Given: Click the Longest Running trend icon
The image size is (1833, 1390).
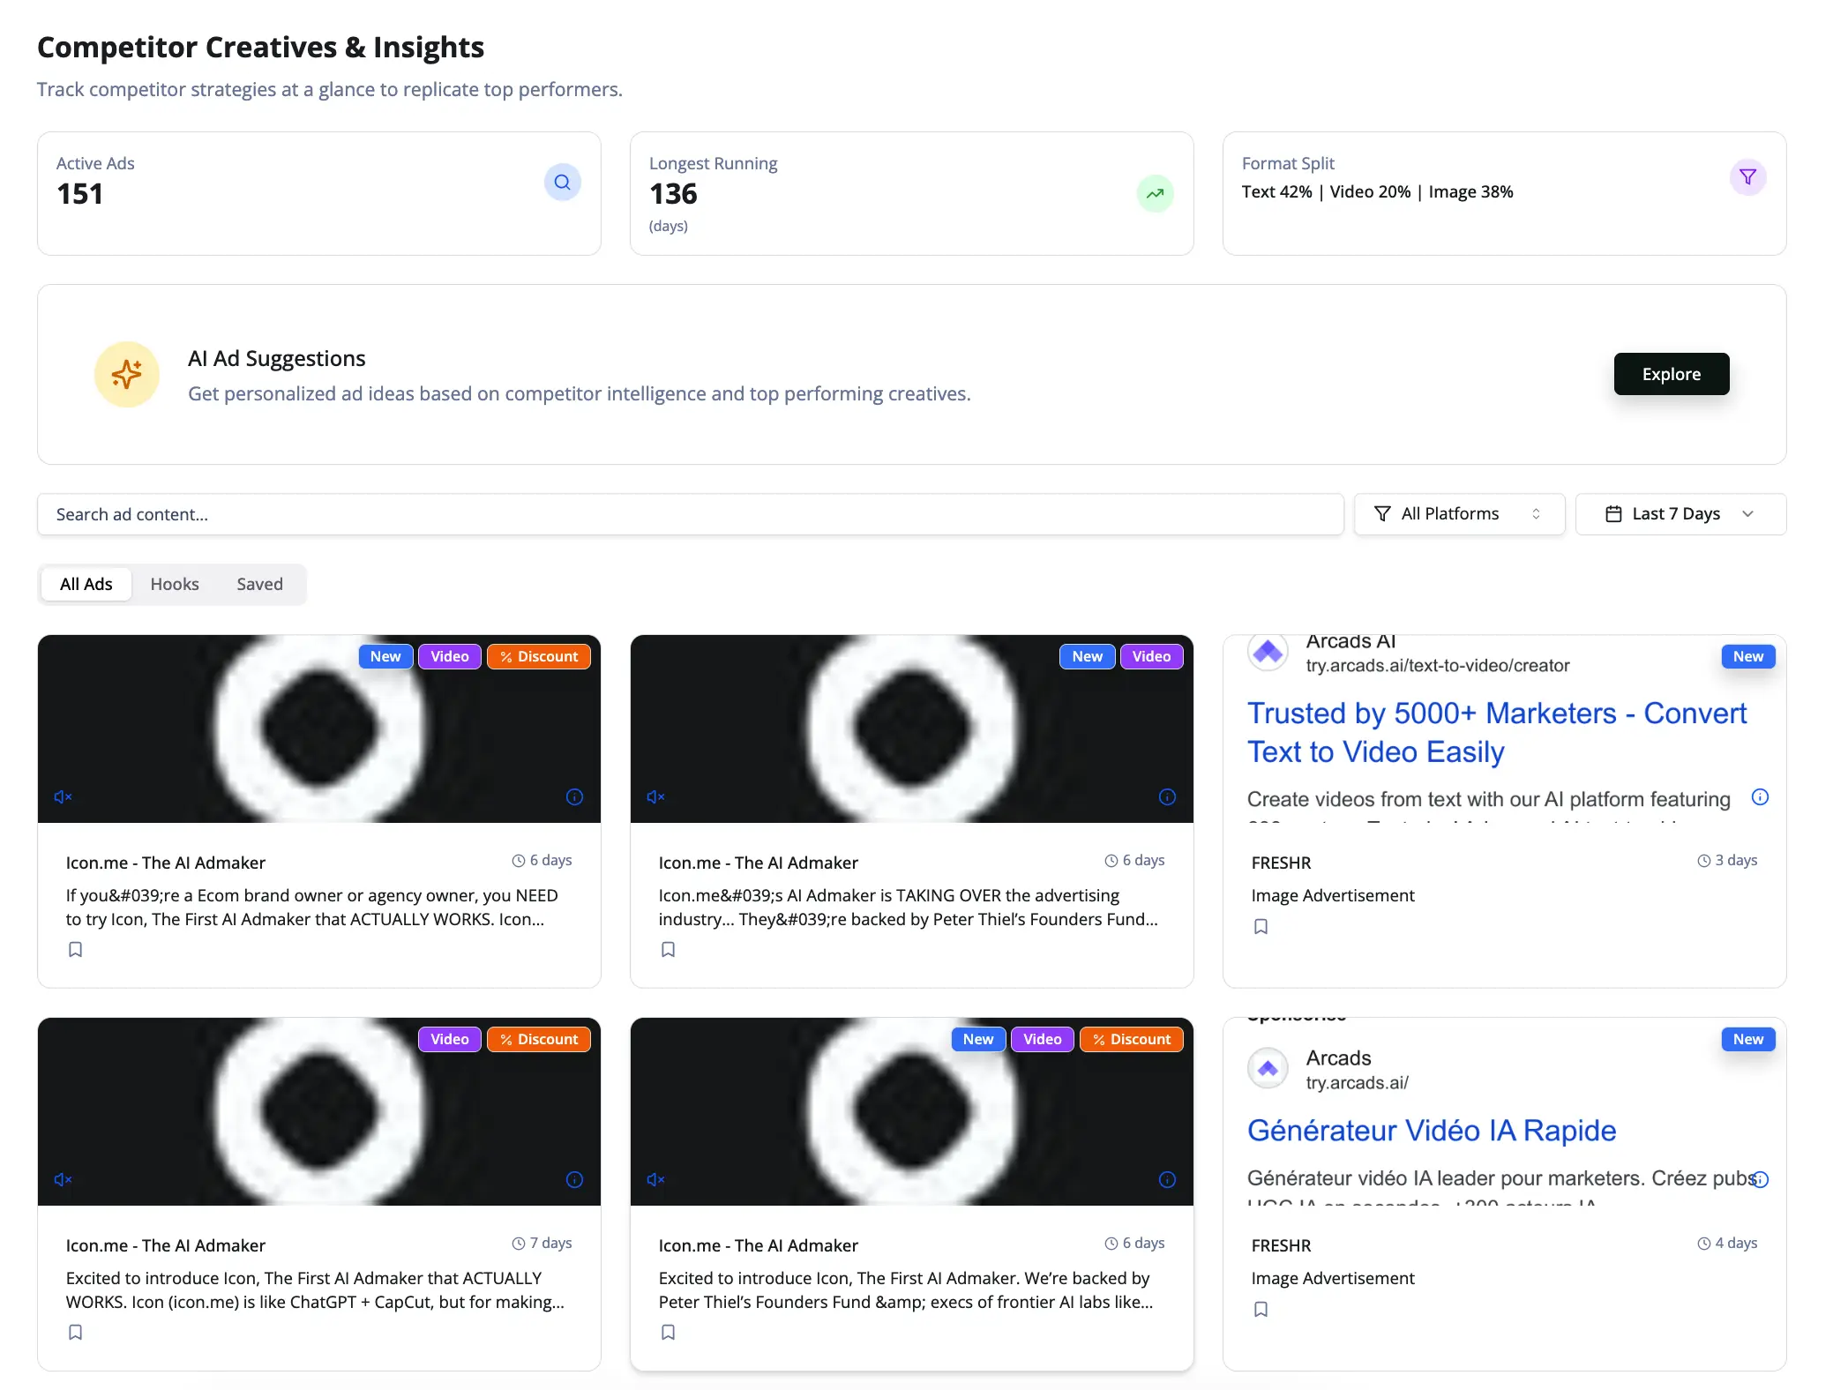Looking at the screenshot, I should tap(1155, 194).
